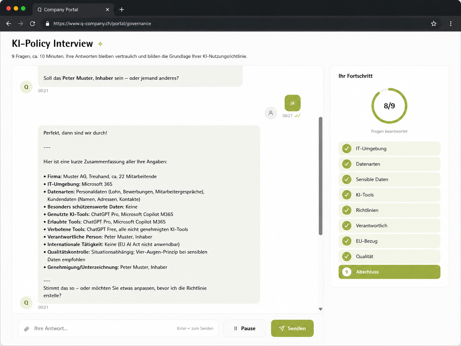Click the number 9 badge on Abschluss
The height and width of the screenshot is (346, 461).
coord(347,272)
